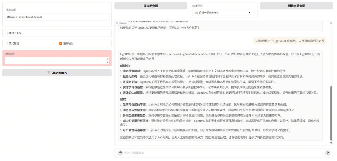Click the trash icon to clear chatbot
The image size is (337, 161).
pyautogui.click(x=331, y=23)
